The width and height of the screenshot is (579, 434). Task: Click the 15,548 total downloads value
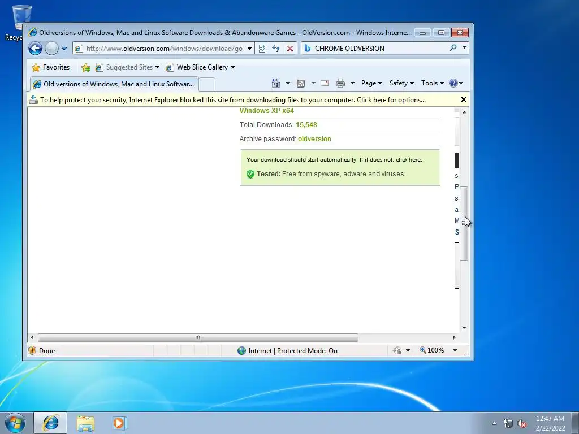[306, 125]
